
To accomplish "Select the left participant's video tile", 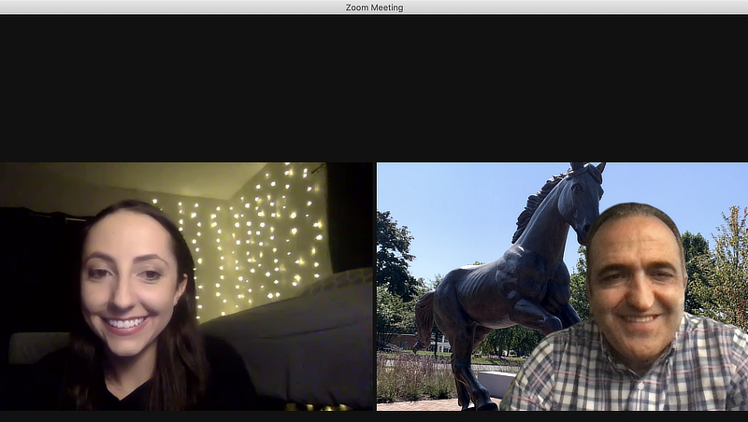I will click(x=187, y=286).
